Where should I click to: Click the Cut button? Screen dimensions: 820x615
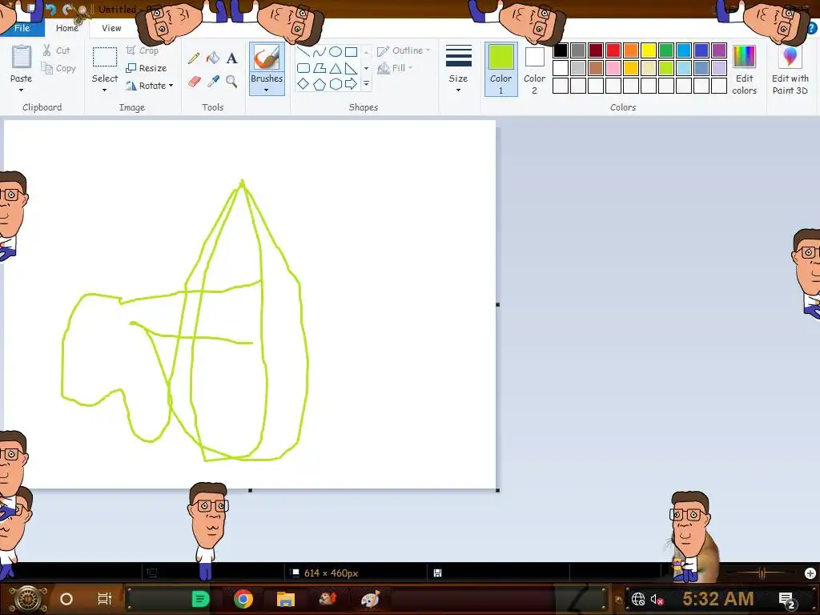[57, 50]
